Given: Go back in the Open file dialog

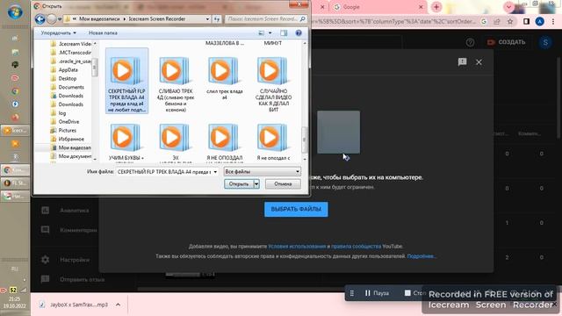Looking at the screenshot, I should click(x=40, y=19).
